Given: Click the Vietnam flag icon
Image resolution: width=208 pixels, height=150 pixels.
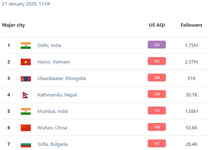Looking at the screenshot, I should [26, 62].
